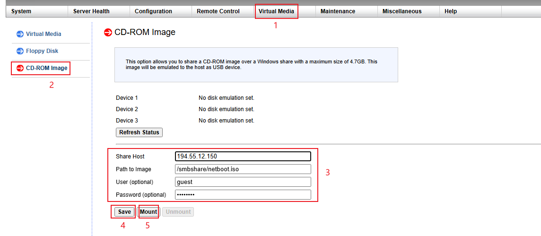Open the Maintenance menu

pyautogui.click(x=338, y=11)
